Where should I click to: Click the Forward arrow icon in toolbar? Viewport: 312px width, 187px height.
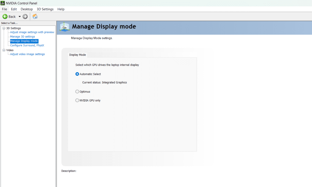coord(25,16)
